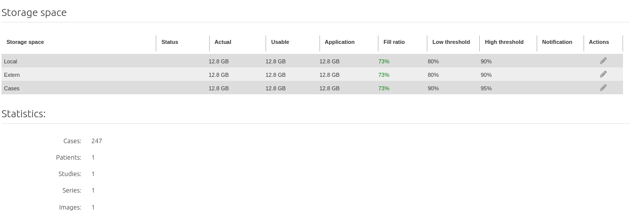Sort by Storage space column header
Viewport: 630px width, 219px height.
pyautogui.click(x=25, y=42)
